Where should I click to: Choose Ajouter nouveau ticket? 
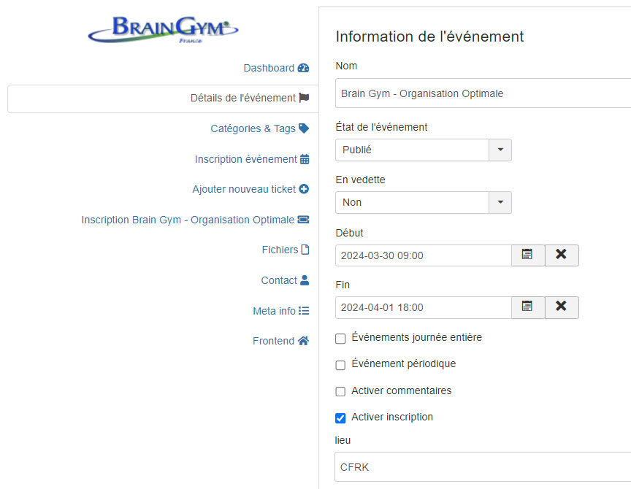click(x=251, y=189)
